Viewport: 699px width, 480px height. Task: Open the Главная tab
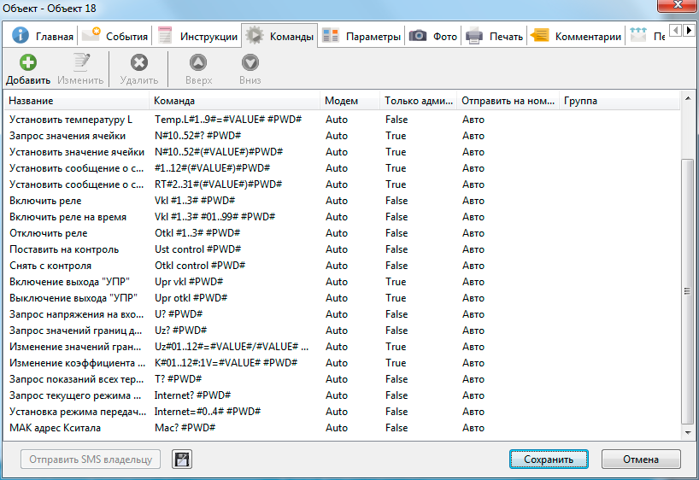[x=43, y=36]
